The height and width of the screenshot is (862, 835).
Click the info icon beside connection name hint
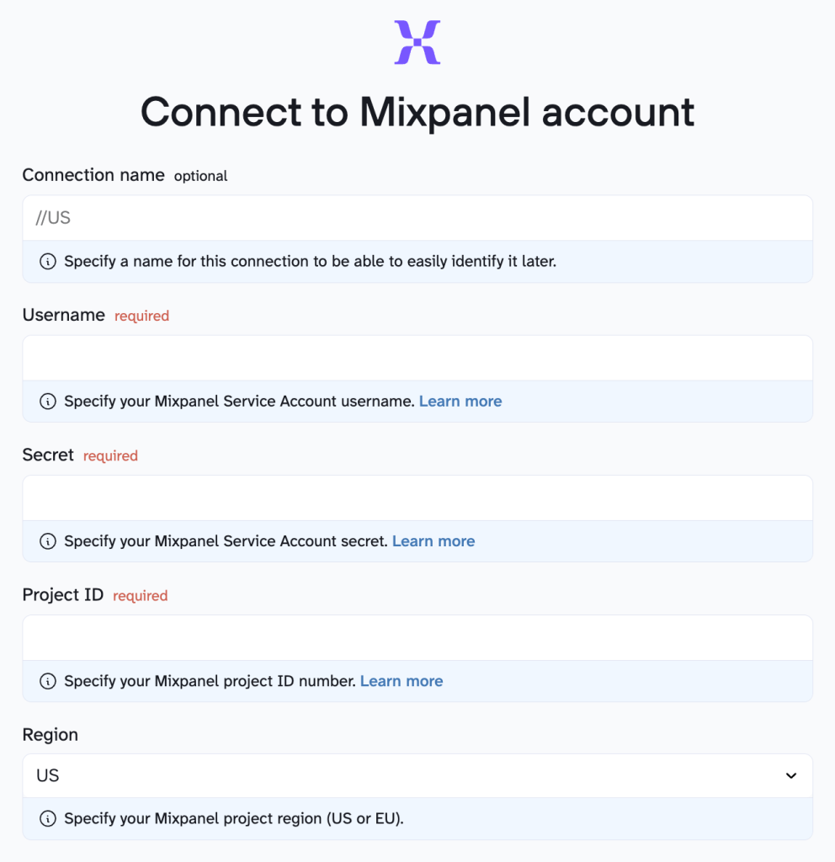tap(48, 261)
